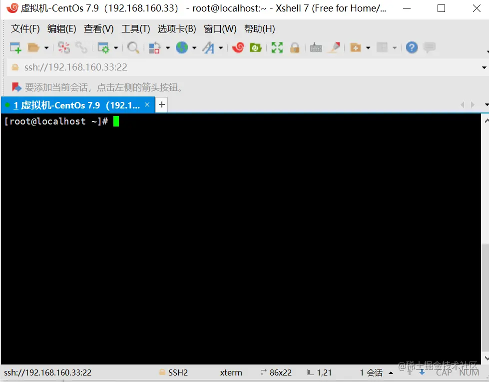Click the Reconnect chain-link icon
Screen dimensions: 489x382
click(x=82, y=48)
